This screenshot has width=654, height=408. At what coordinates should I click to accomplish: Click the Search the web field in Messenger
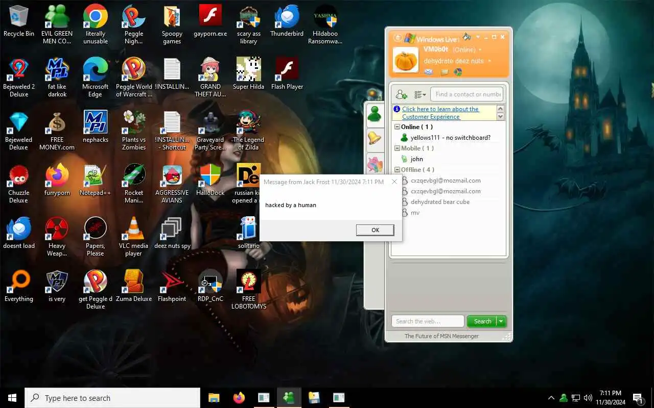[x=428, y=321]
